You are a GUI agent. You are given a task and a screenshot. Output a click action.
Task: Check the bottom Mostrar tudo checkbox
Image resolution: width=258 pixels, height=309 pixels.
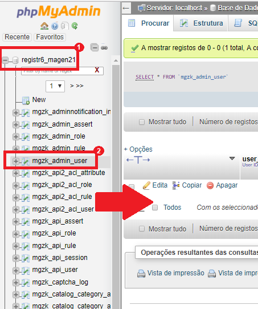tap(142, 229)
